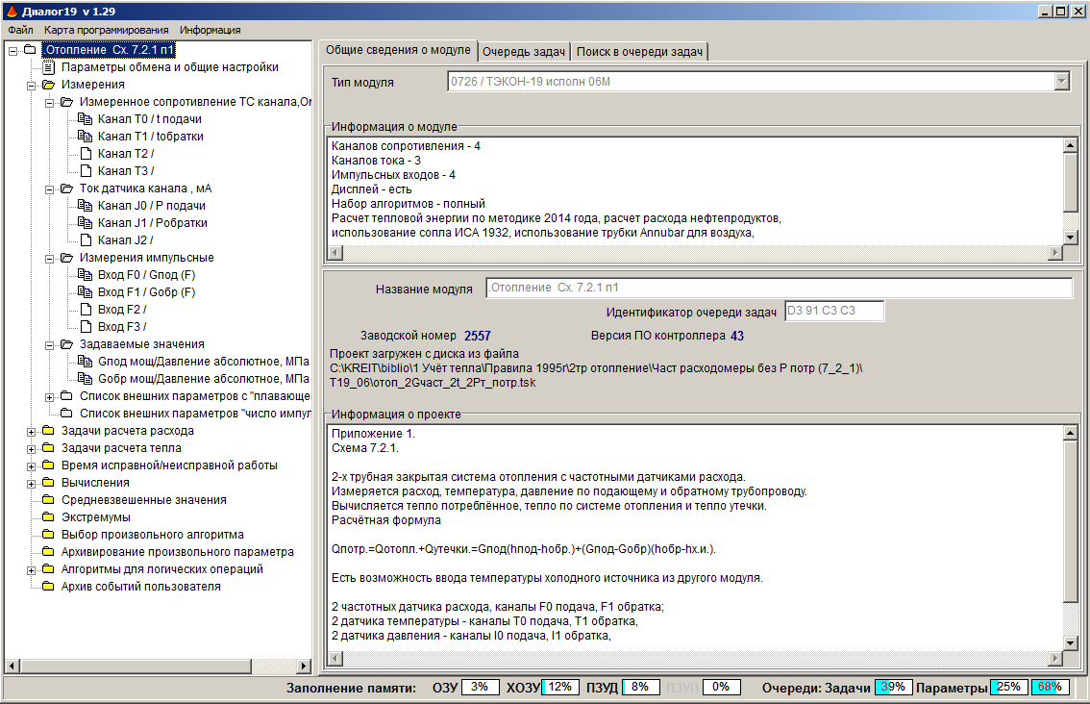Open the Информация menu
Image resolution: width=1090 pixels, height=704 pixels.
coord(210,30)
